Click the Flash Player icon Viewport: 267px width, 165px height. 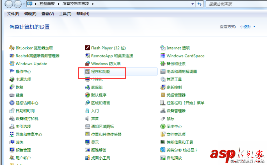coord(87,48)
